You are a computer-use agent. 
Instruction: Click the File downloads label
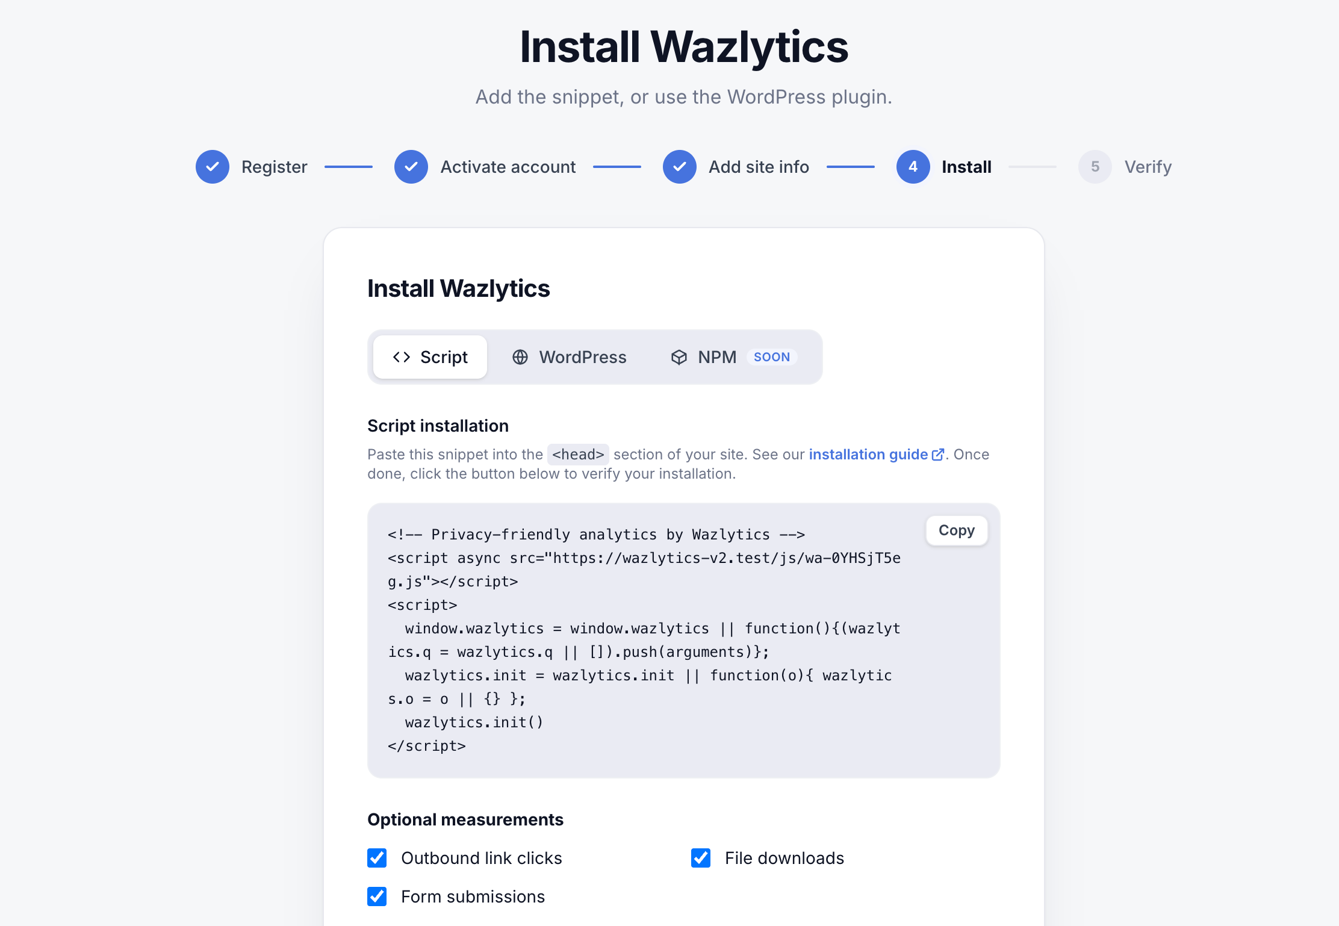tap(784, 858)
